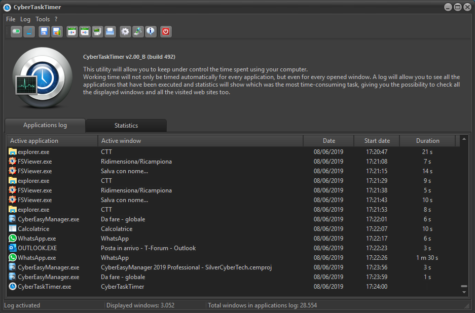
Task: Open settings with the gear icon
Action: click(125, 31)
